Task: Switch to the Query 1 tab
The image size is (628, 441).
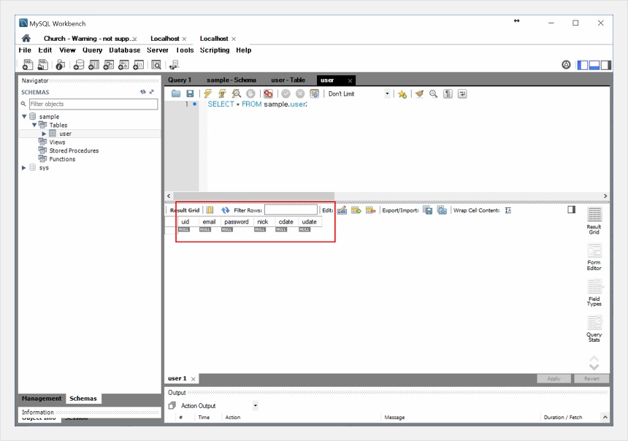Action: click(x=180, y=80)
